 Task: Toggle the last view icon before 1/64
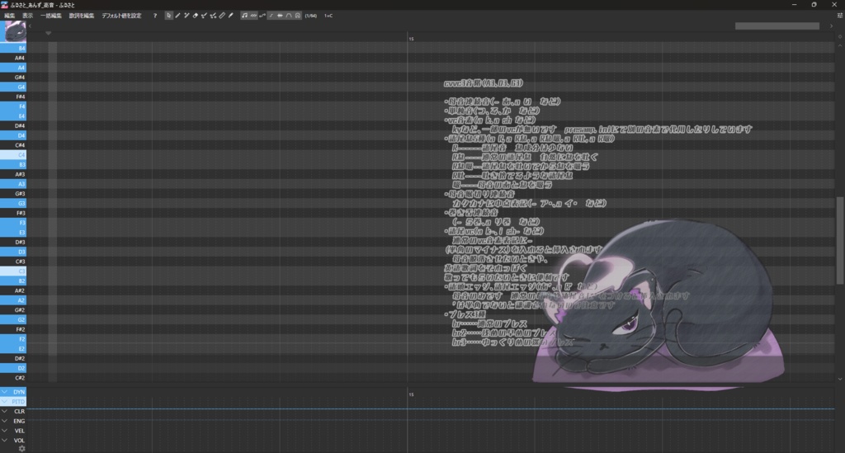click(x=297, y=16)
